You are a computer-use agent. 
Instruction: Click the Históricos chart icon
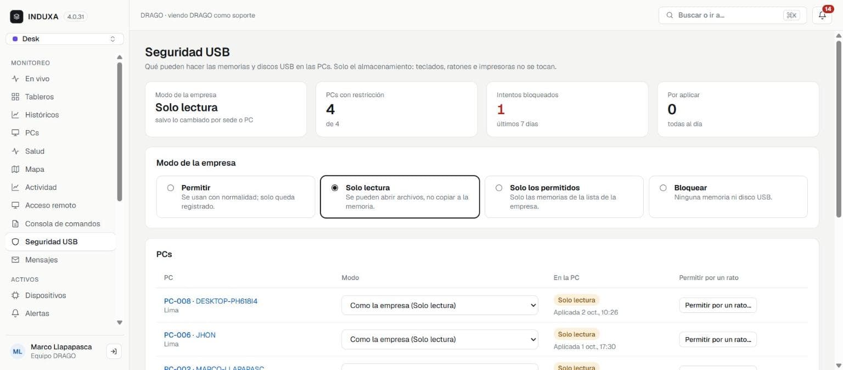(x=15, y=115)
